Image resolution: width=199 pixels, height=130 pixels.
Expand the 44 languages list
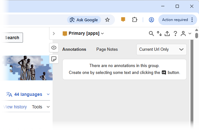pos(28,94)
